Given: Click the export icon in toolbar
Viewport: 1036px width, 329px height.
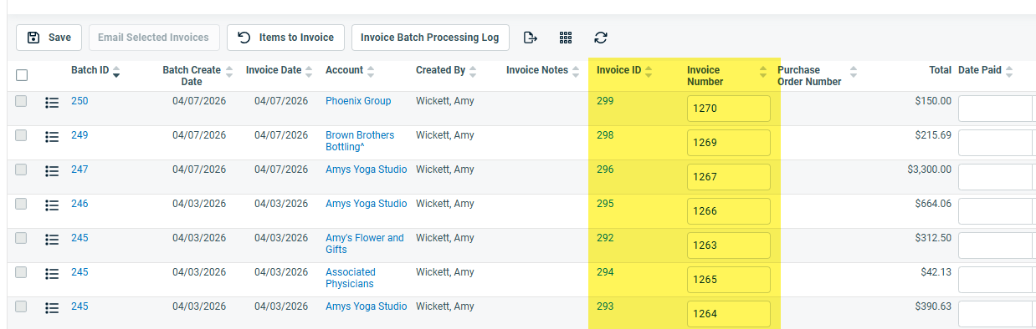Looking at the screenshot, I should (530, 38).
